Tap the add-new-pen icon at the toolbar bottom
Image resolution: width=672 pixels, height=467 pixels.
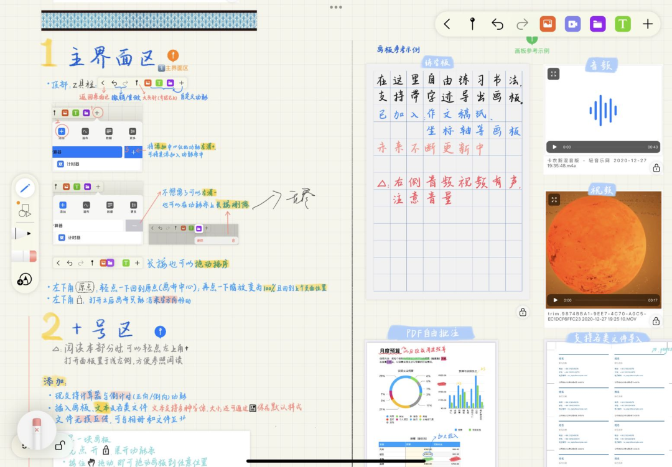point(25,279)
